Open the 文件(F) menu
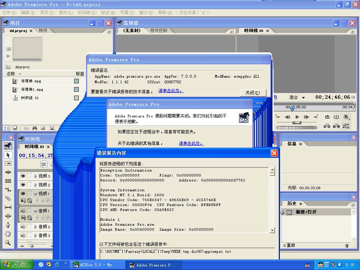This screenshot has width=360, height=270. click(9, 13)
